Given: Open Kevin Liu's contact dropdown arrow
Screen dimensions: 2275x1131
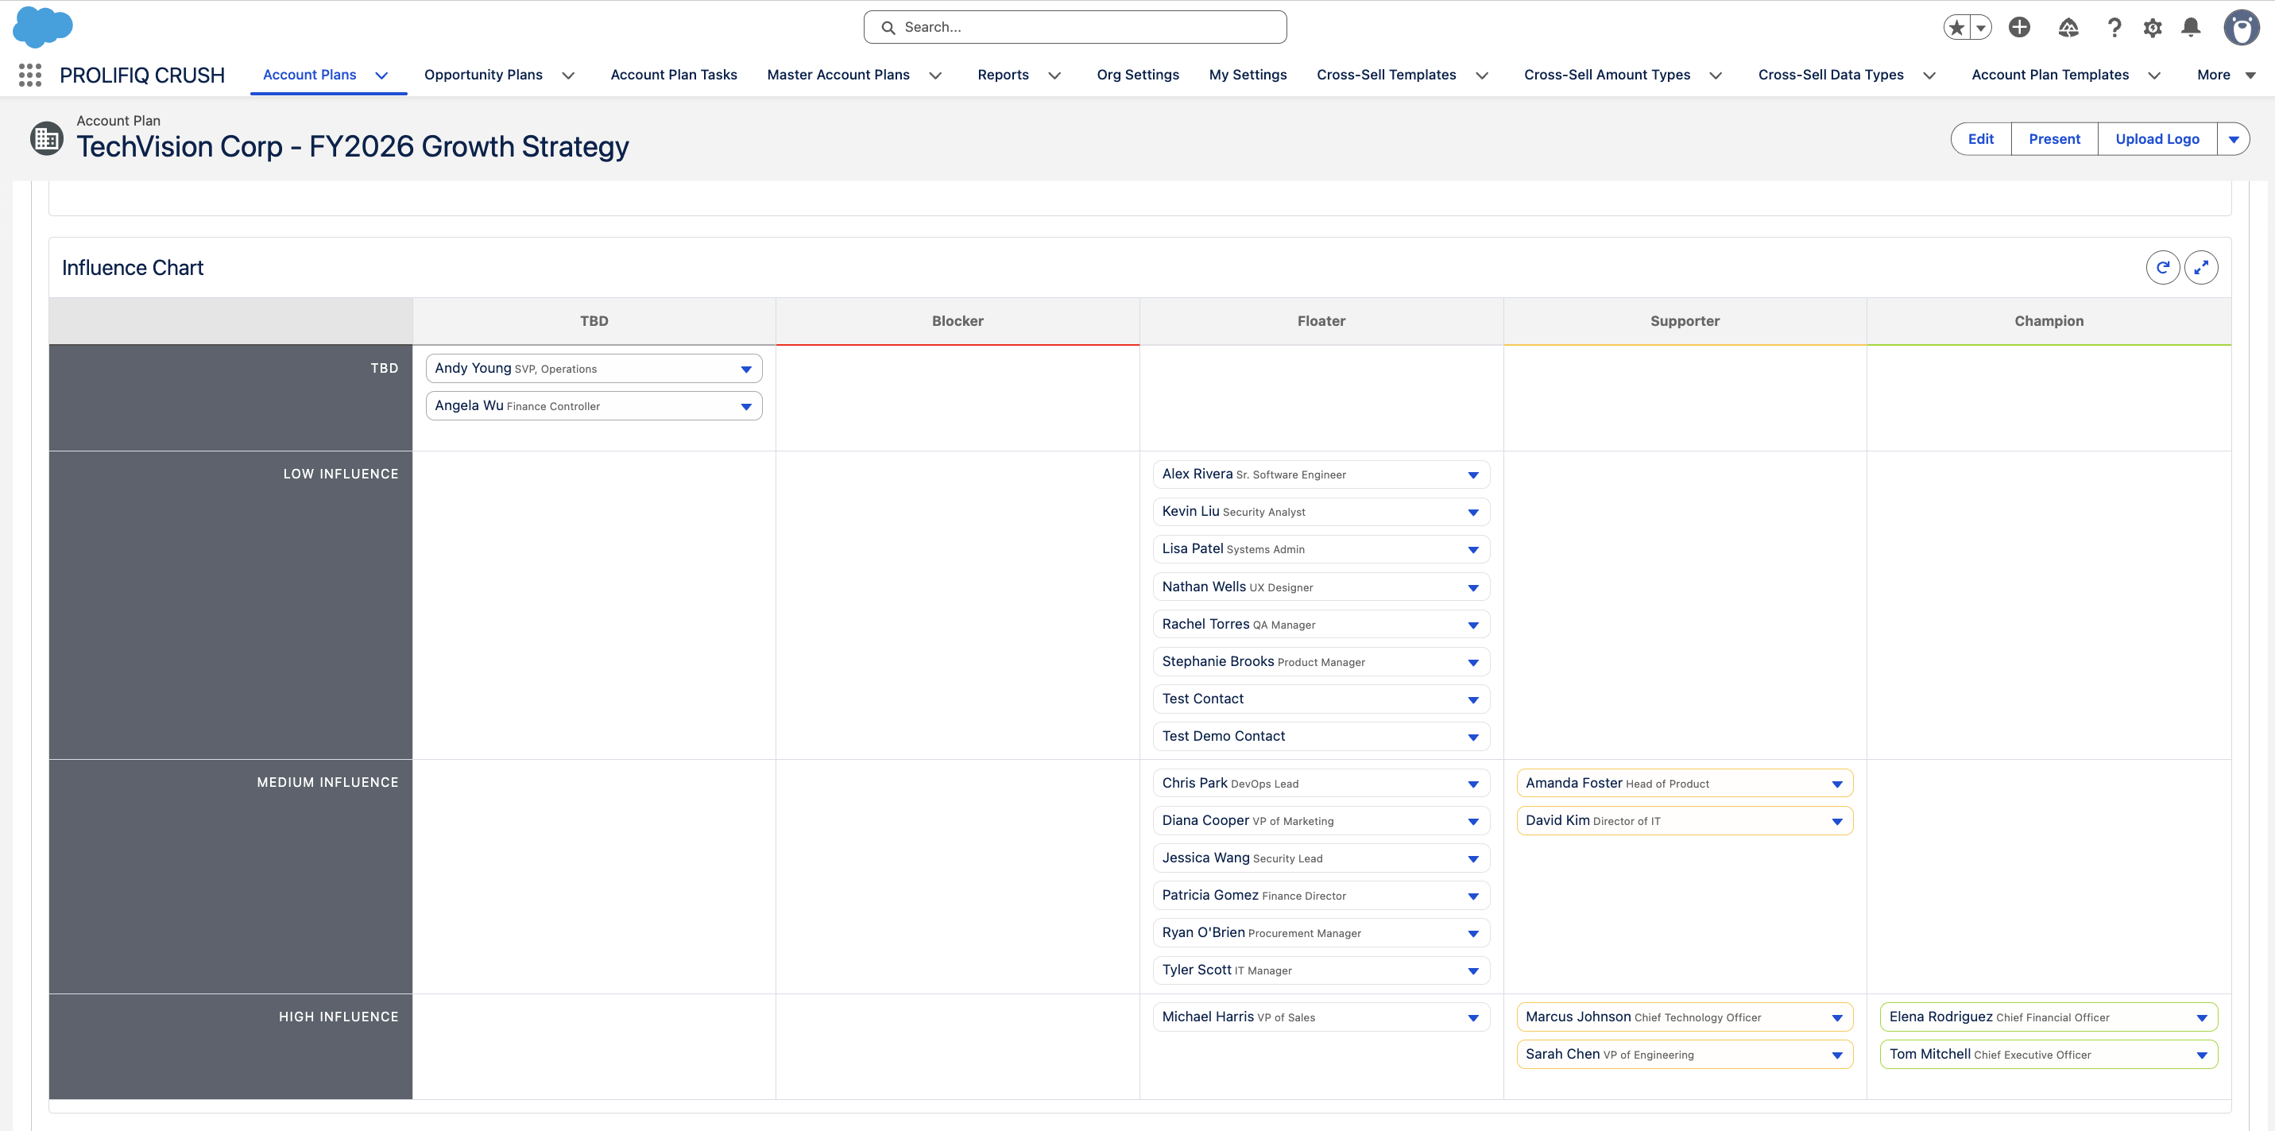Looking at the screenshot, I should pos(1473,513).
